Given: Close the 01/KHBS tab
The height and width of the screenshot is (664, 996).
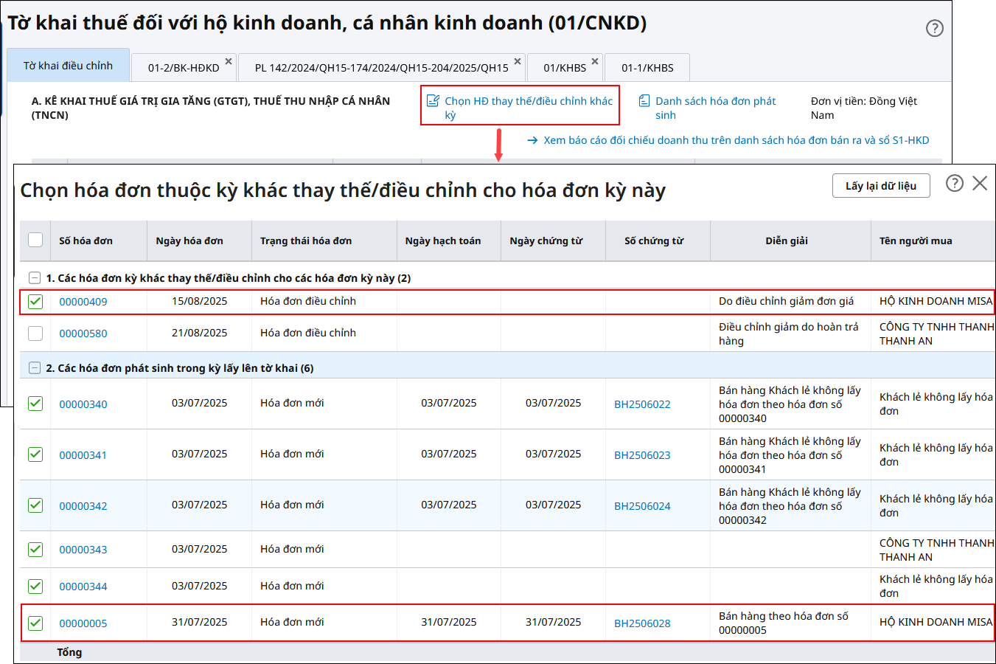Looking at the screenshot, I should tap(595, 61).
